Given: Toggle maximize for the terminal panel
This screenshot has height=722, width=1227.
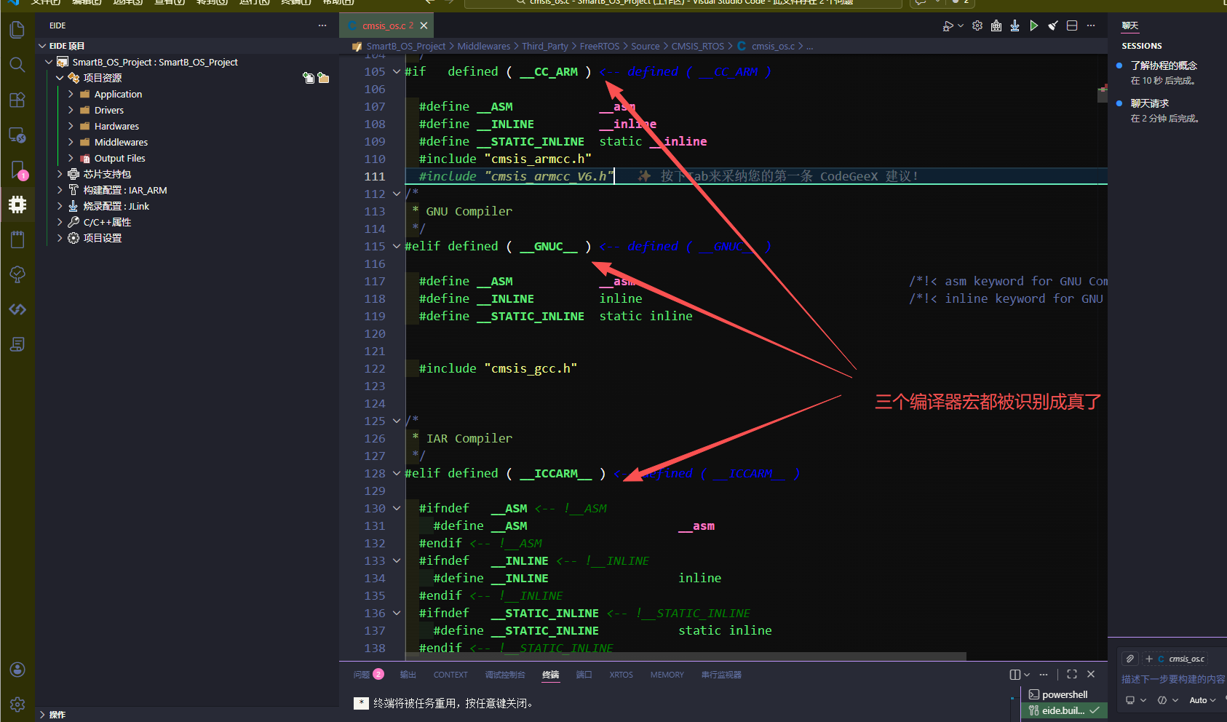Looking at the screenshot, I should 1072,674.
